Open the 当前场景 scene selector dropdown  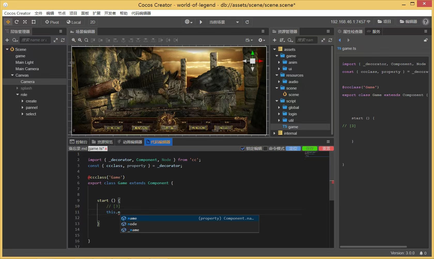(x=224, y=22)
